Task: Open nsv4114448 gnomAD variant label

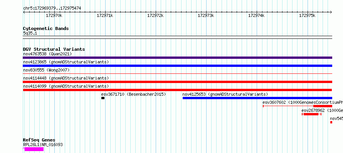Action: click(x=66, y=78)
